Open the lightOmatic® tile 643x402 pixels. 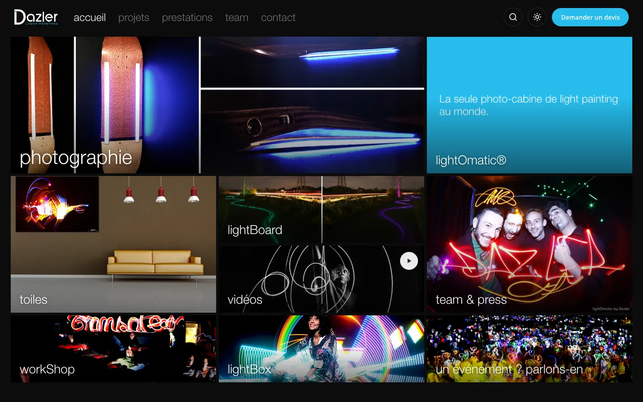click(530, 105)
